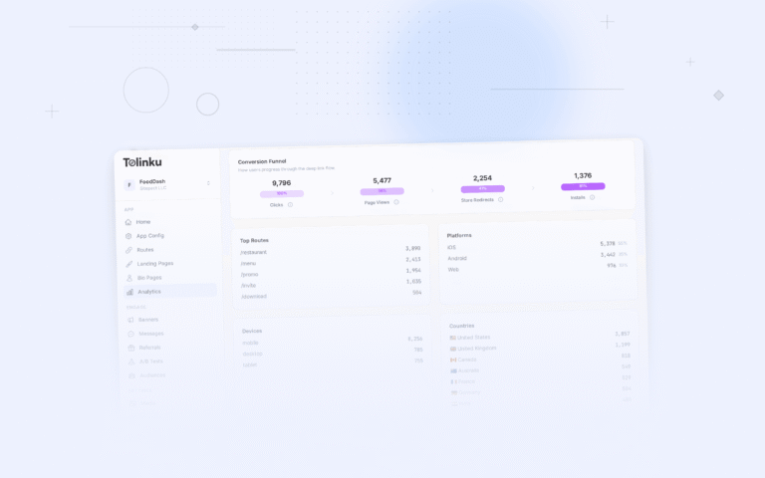The height and width of the screenshot is (478, 765).
Task: Click the 9,796 clicks value
Action: (282, 183)
